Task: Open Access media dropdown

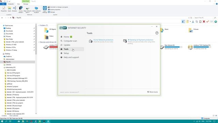Action: tap(21, 10)
